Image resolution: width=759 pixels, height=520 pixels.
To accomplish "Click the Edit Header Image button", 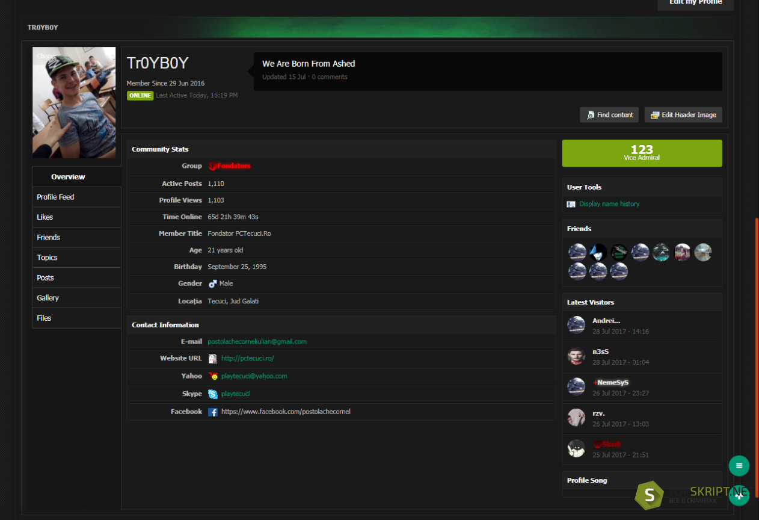I will [683, 115].
